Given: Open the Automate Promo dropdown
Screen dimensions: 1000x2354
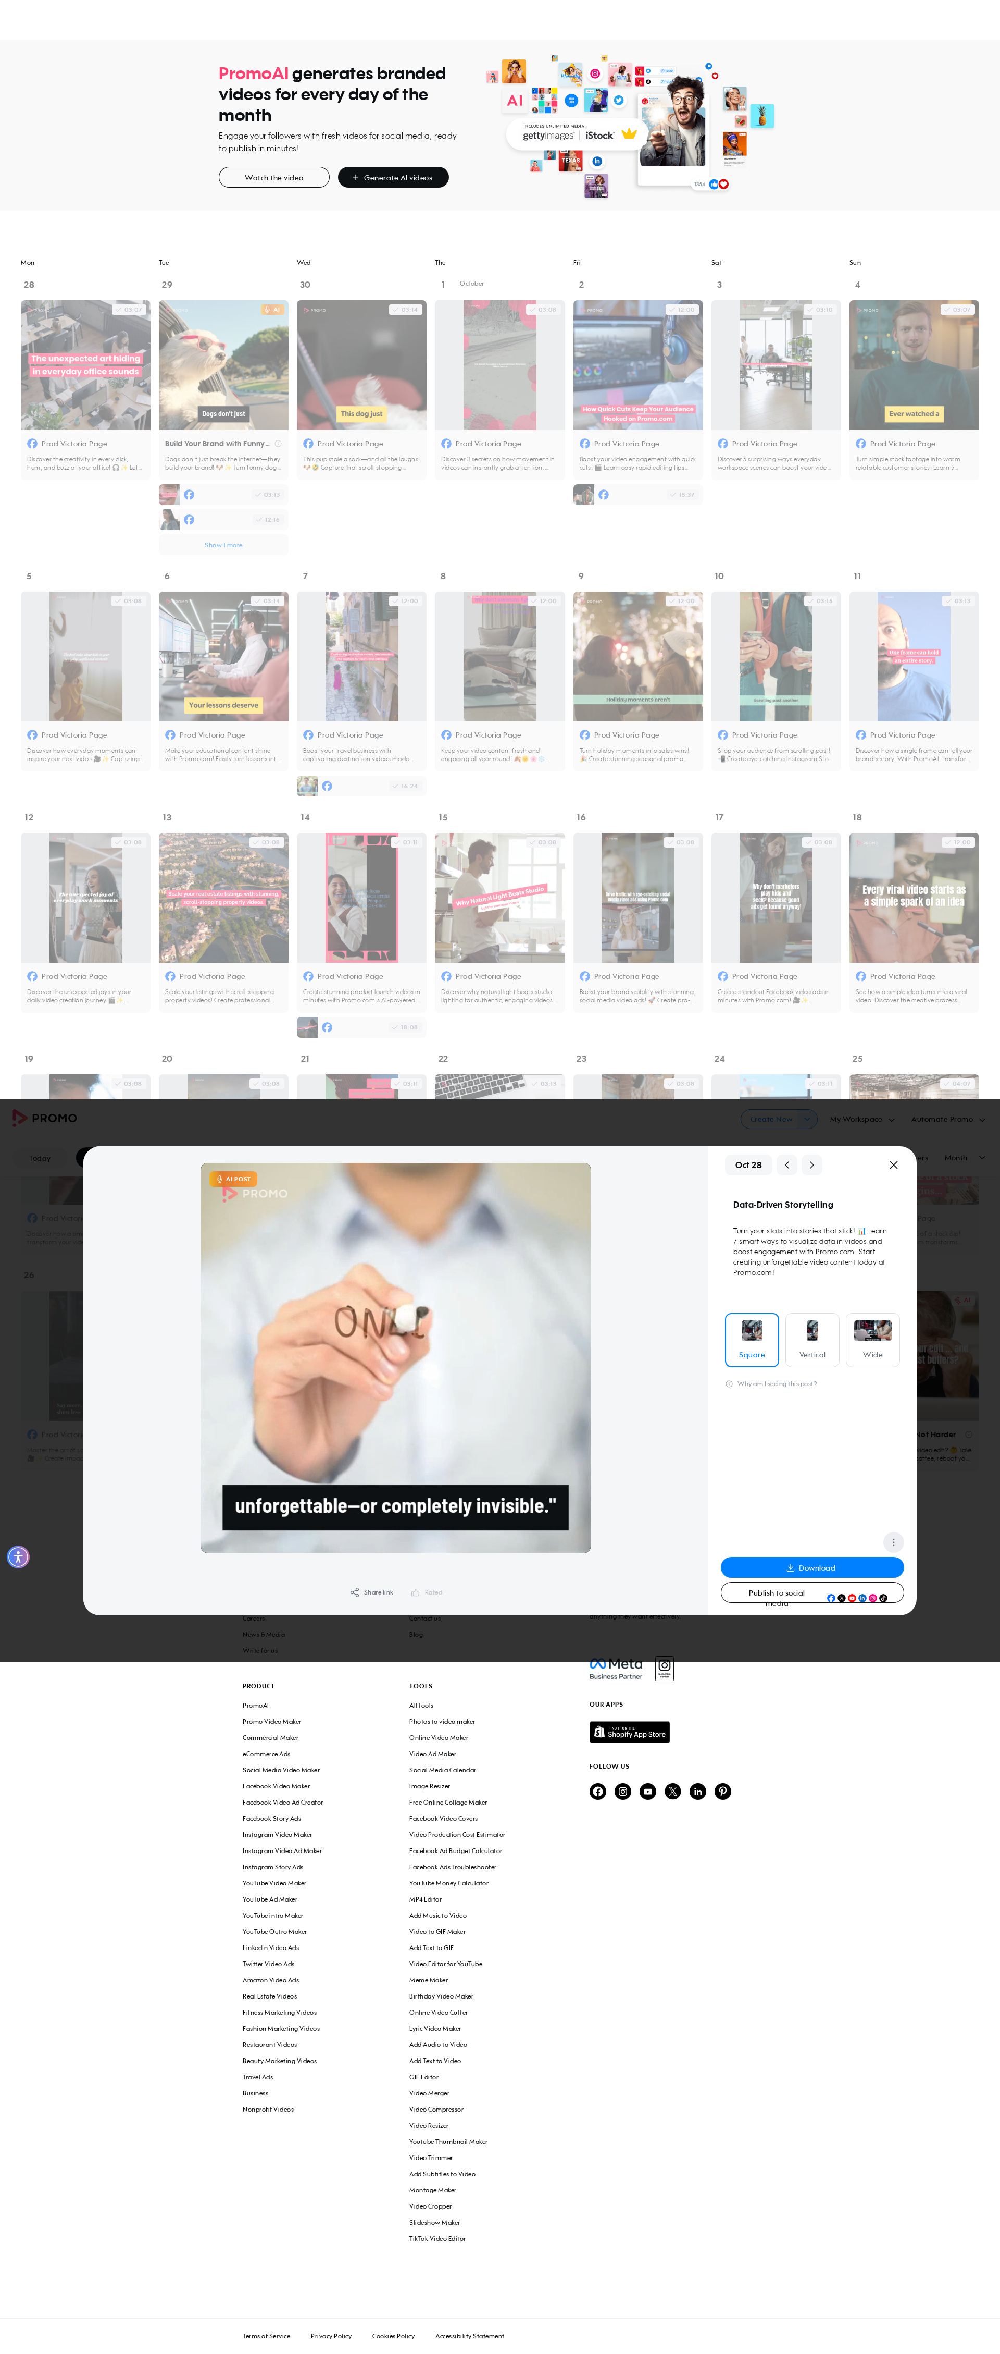Looking at the screenshot, I should coord(948,1119).
